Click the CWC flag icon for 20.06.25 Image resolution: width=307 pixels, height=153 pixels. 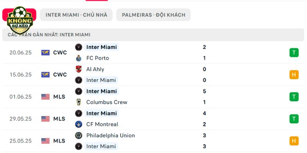(45, 53)
